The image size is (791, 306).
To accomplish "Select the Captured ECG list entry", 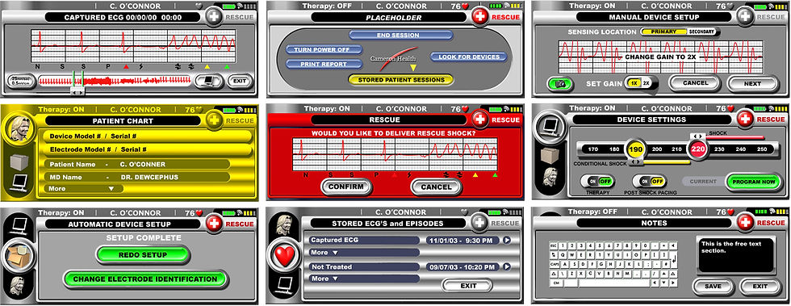I will tap(364, 241).
